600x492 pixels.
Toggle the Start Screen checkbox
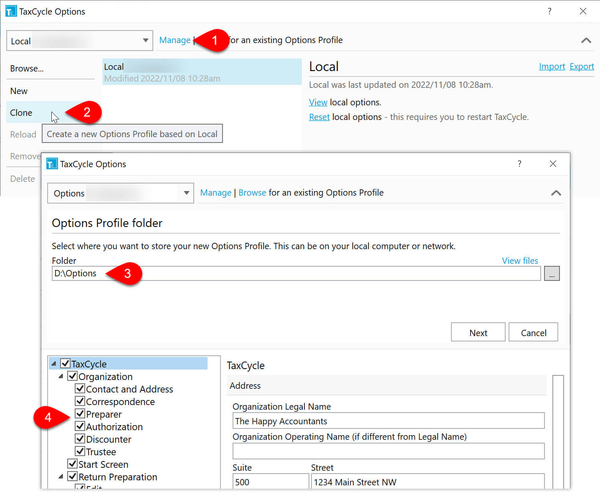tap(73, 464)
